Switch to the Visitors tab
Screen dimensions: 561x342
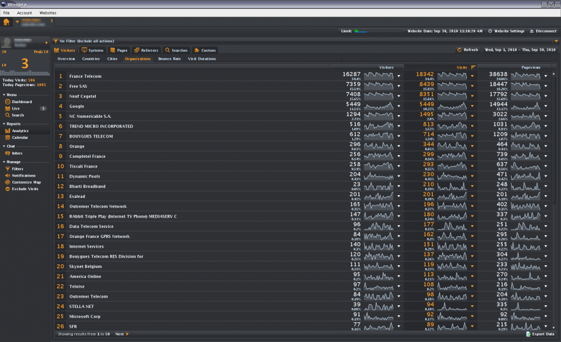[65, 50]
